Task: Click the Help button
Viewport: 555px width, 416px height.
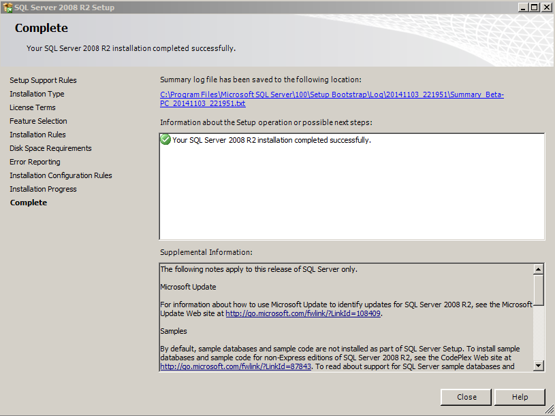Action: coord(520,397)
